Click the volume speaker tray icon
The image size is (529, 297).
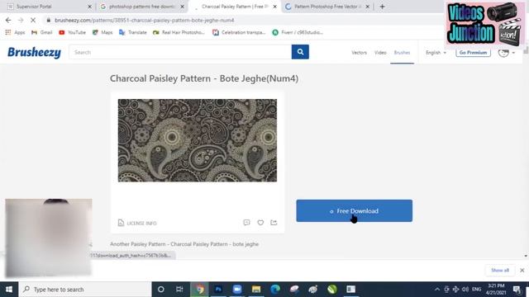[465, 290]
